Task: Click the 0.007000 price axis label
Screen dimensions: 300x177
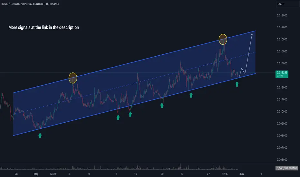Action: click(282, 147)
